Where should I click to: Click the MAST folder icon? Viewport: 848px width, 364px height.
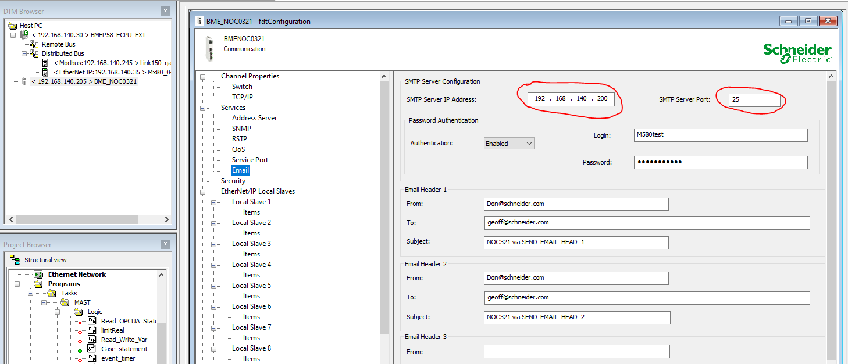pos(66,302)
